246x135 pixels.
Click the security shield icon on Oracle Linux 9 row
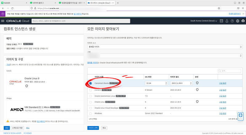197,101
